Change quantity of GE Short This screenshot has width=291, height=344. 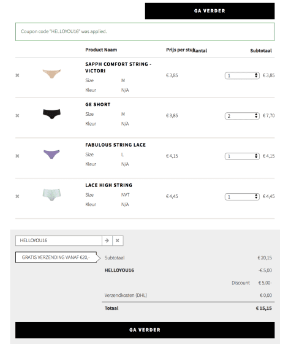242,116
